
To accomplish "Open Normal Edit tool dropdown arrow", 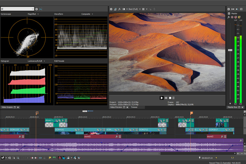I will pos(6,158).
